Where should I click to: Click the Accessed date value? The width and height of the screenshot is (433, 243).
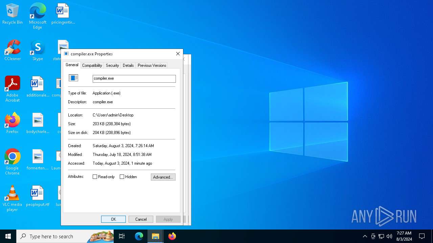pyautogui.click(x=122, y=163)
